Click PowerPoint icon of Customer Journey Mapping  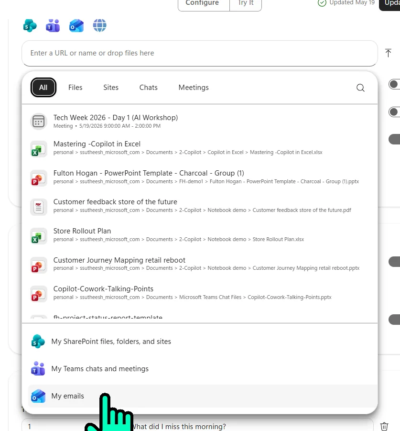(38, 265)
